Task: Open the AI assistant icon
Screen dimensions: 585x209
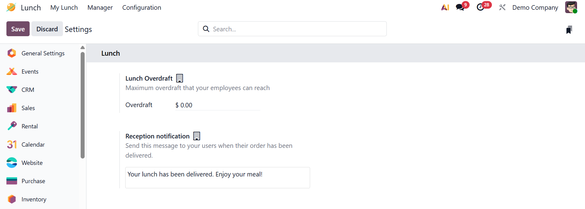Action: tap(445, 7)
